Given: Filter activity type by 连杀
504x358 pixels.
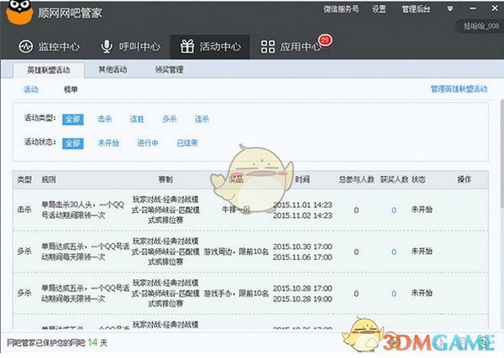Looking at the screenshot, I should (x=202, y=119).
